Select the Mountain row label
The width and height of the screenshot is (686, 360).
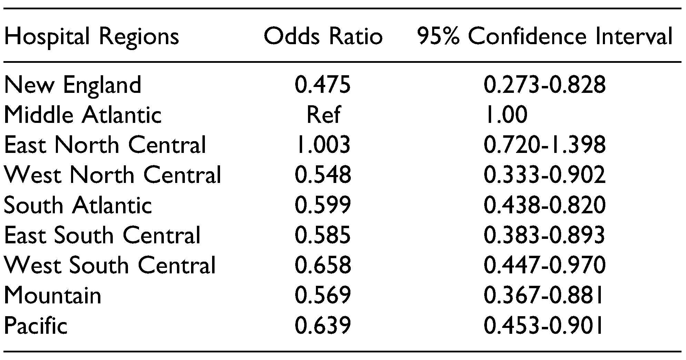pos(53,295)
